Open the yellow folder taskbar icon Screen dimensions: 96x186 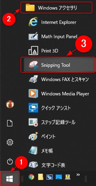click(41, 177)
